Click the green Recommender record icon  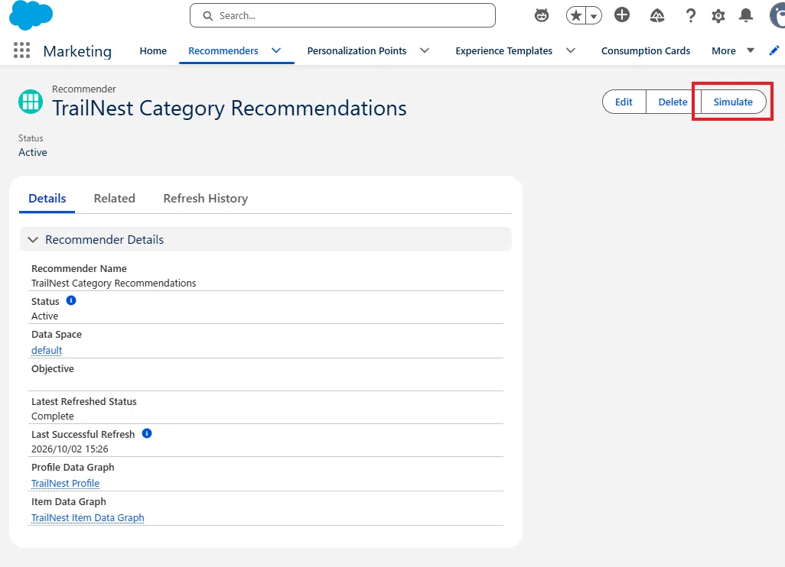pos(31,102)
